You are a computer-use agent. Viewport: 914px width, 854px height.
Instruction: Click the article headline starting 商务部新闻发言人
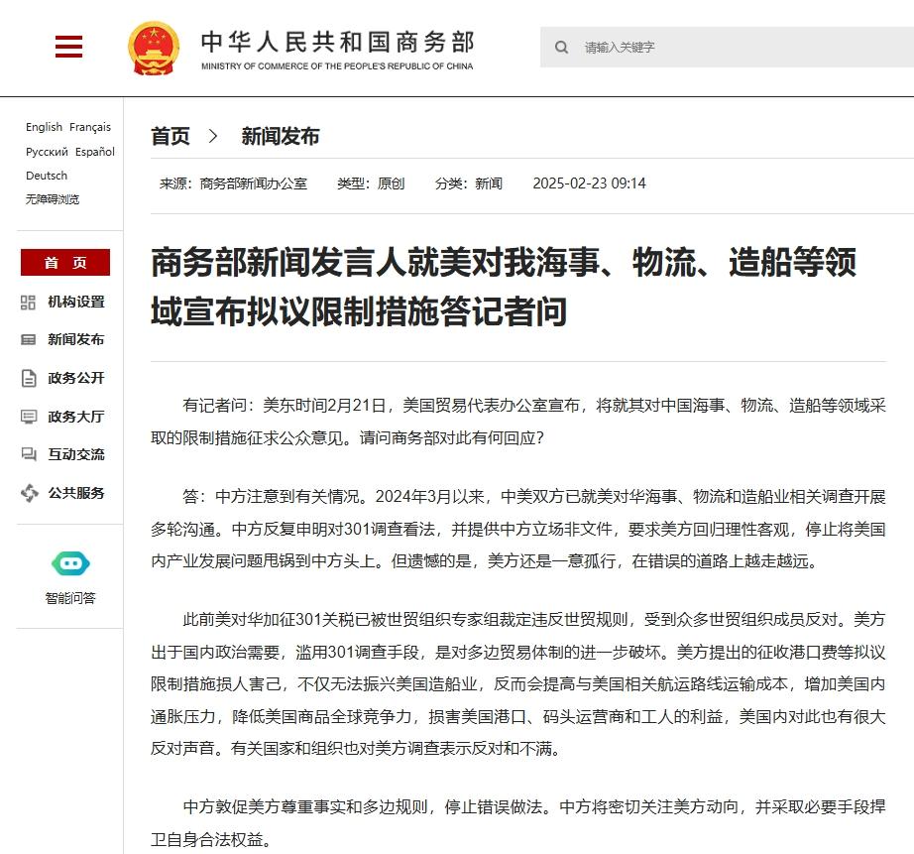coord(504,287)
